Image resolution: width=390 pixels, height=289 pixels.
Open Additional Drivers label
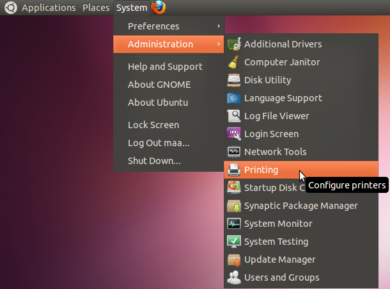tap(283, 44)
